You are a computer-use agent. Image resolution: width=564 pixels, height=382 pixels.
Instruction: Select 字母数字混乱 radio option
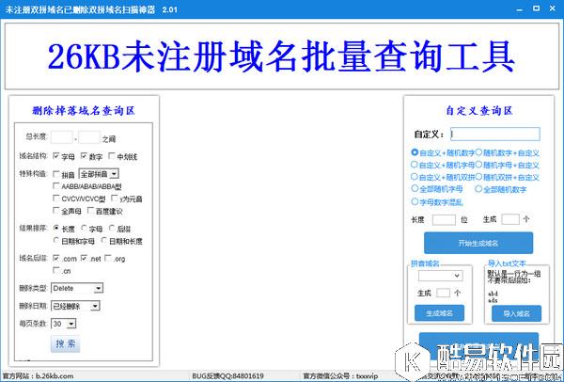point(415,201)
